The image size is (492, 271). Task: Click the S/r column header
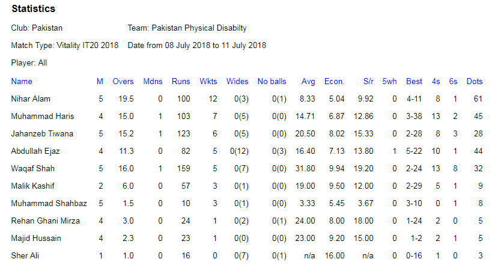(x=368, y=81)
